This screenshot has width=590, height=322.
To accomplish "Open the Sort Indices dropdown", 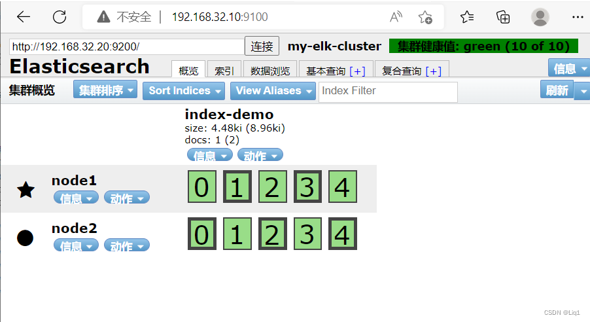I will point(184,91).
